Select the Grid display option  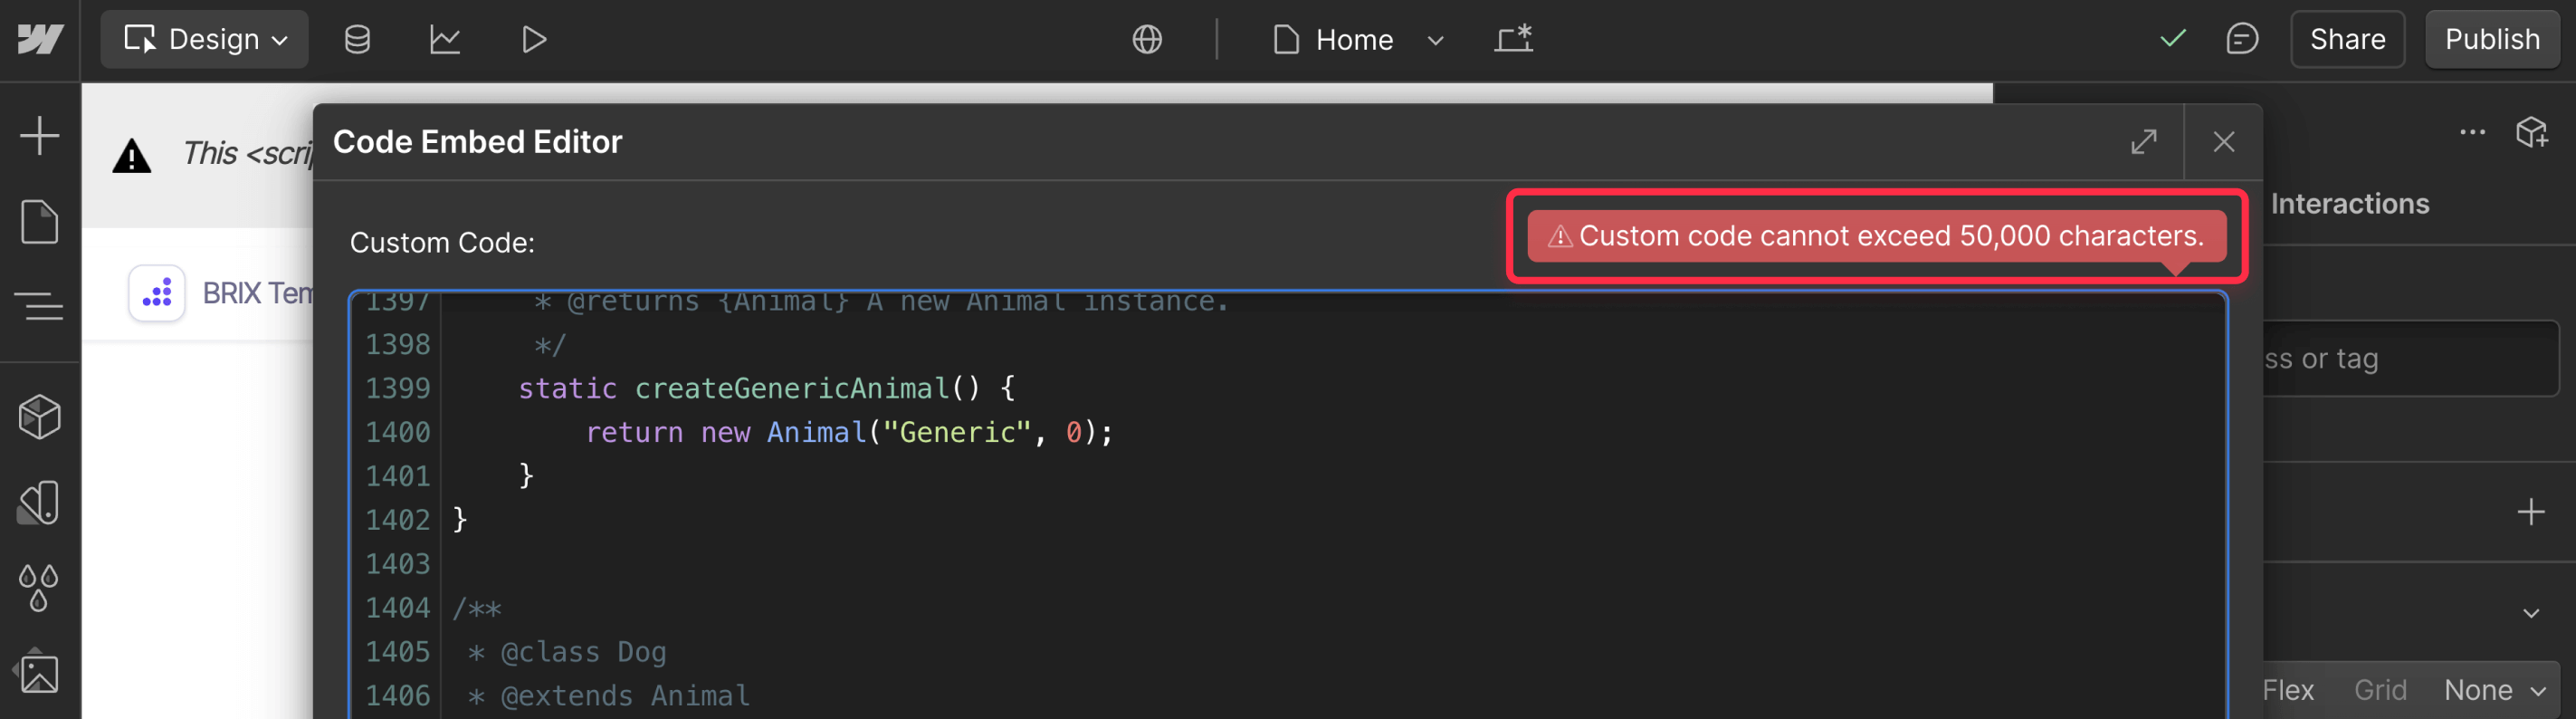point(2380,690)
